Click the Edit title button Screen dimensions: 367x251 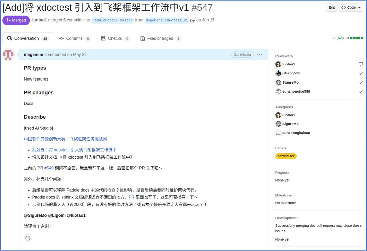tap(332, 8)
